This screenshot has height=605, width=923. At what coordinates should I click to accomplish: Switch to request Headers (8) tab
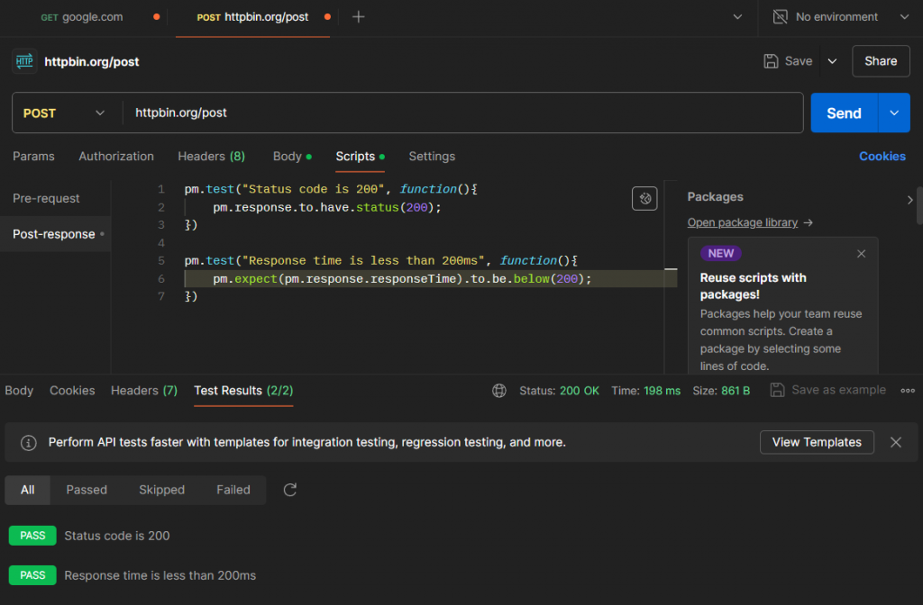coord(211,157)
